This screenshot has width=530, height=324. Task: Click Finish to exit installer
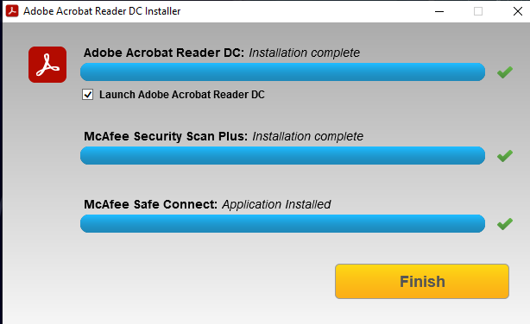422,281
